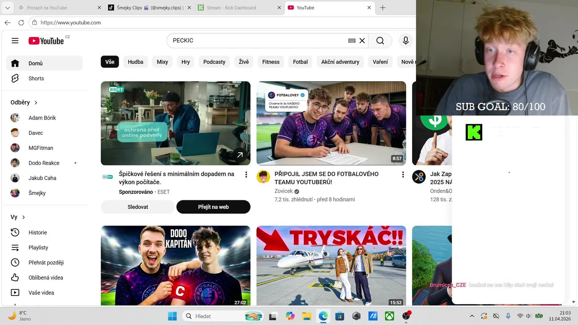Reload the page in browser
The width and height of the screenshot is (578, 325).
[x=21, y=23]
